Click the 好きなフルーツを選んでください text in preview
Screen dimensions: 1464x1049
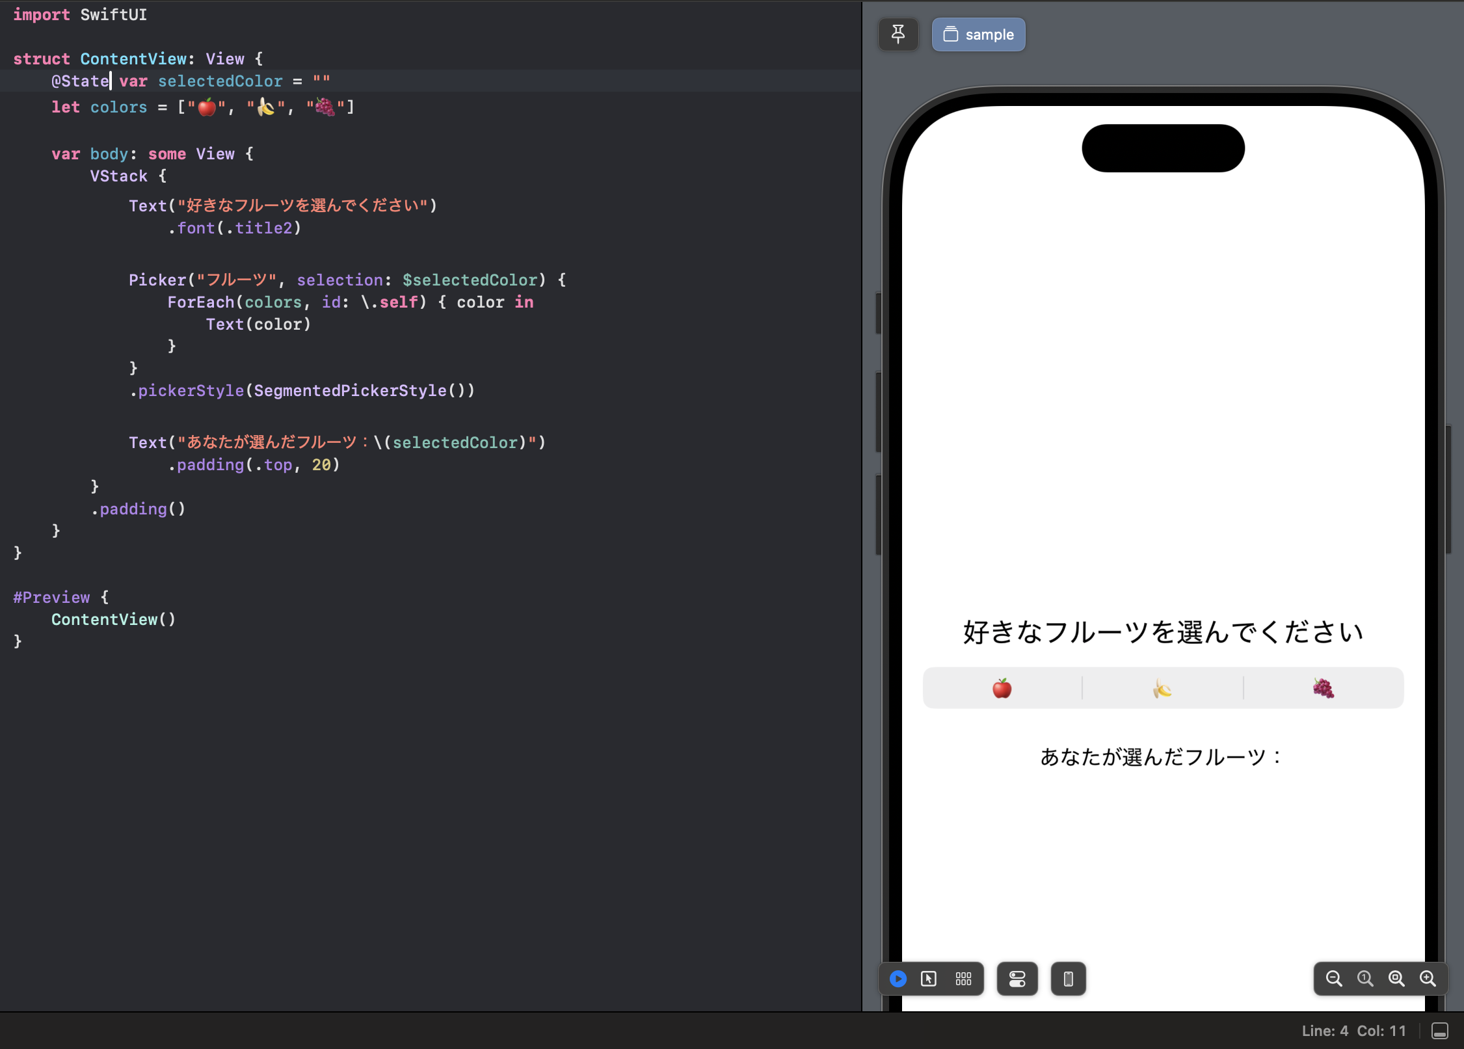(1162, 630)
